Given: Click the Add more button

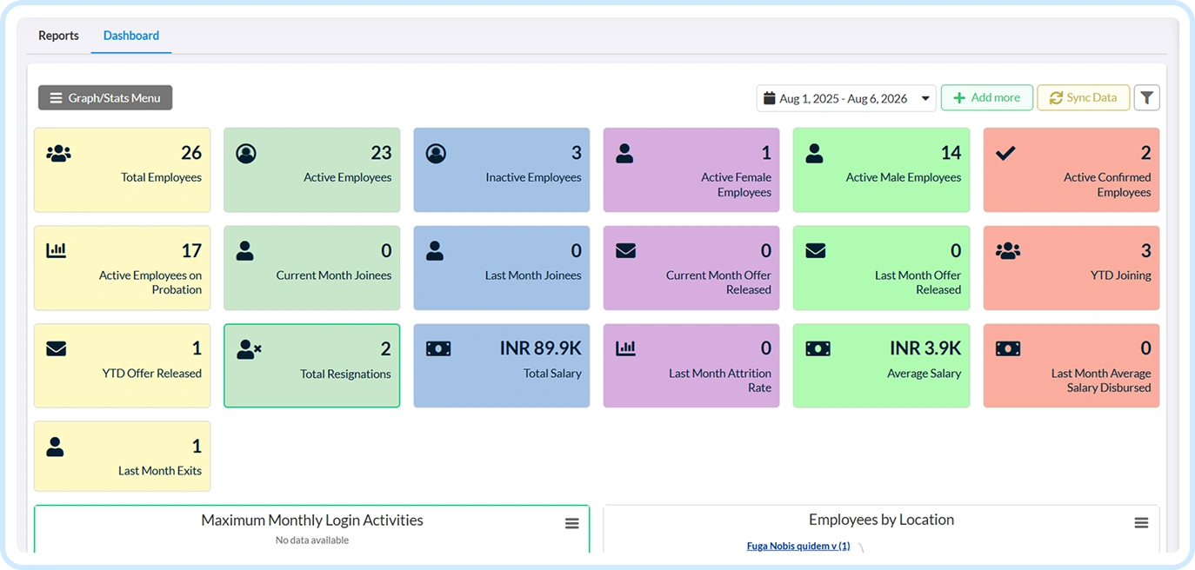Looking at the screenshot, I should point(987,97).
